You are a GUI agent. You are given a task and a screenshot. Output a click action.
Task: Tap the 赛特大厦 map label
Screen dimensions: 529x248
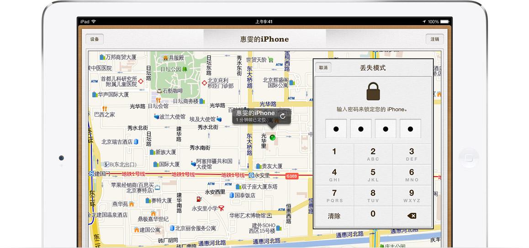[x=162, y=201]
